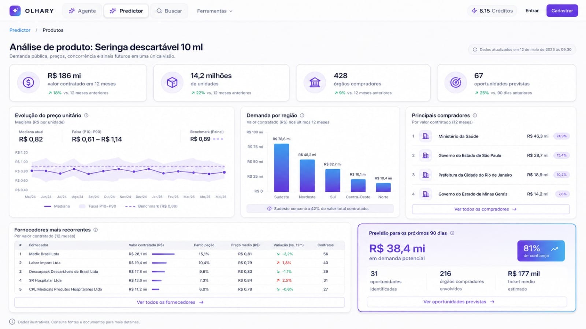
Task: Click the box icon on 14,2 milhões card
Action: 172,83
